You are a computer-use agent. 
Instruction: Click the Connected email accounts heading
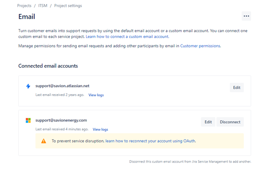click(x=48, y=66)
